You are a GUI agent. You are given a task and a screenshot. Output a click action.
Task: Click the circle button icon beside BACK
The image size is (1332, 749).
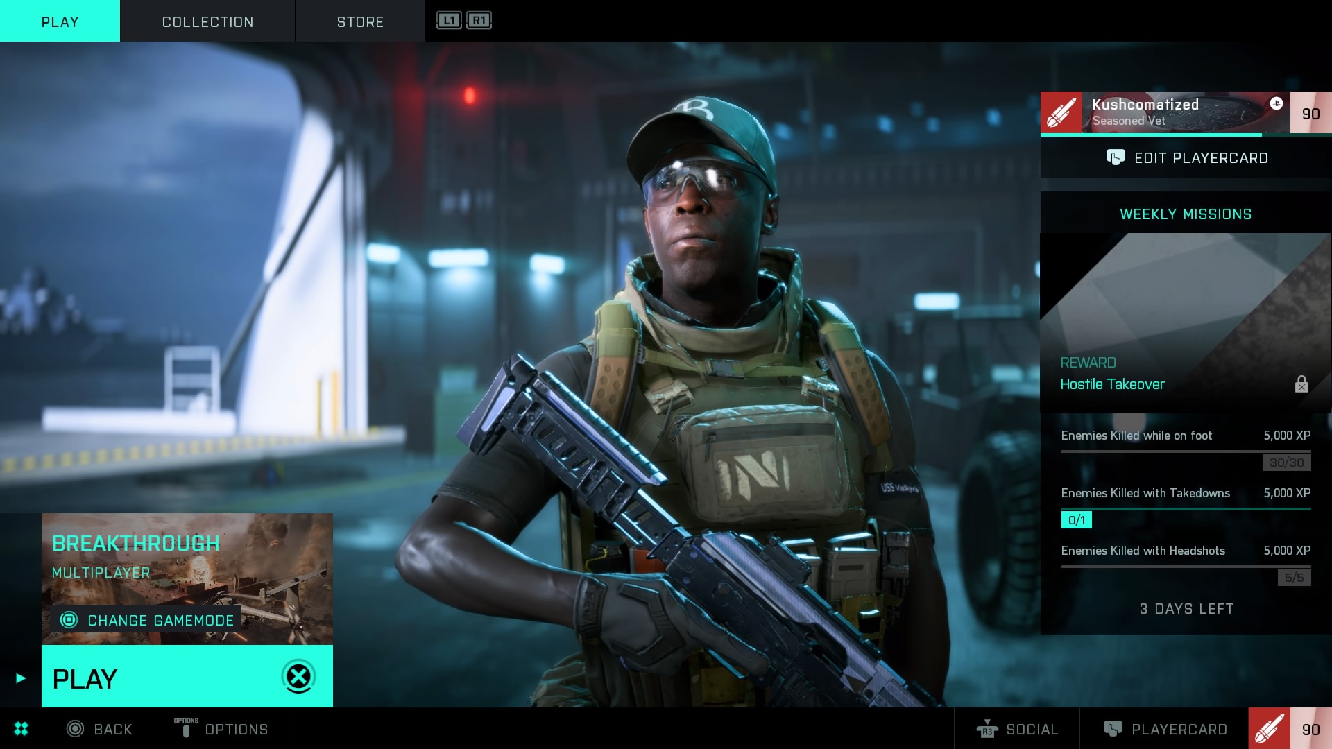75,728
